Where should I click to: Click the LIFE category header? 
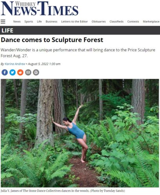click(7, 30)
